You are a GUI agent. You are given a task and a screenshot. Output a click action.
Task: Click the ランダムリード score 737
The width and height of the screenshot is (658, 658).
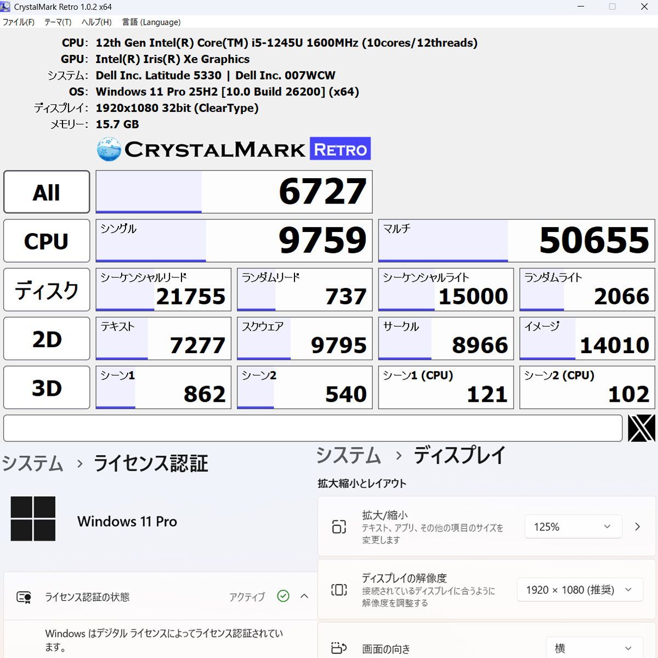click(304, 290)
